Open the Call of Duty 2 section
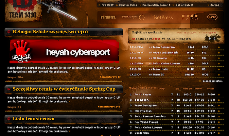Image resolution: width=229 pixels, height=136 pixels. 184,5
